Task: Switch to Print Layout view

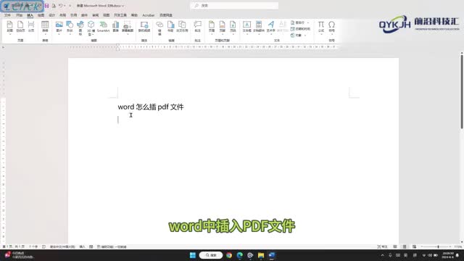Action: pos(405,246)
